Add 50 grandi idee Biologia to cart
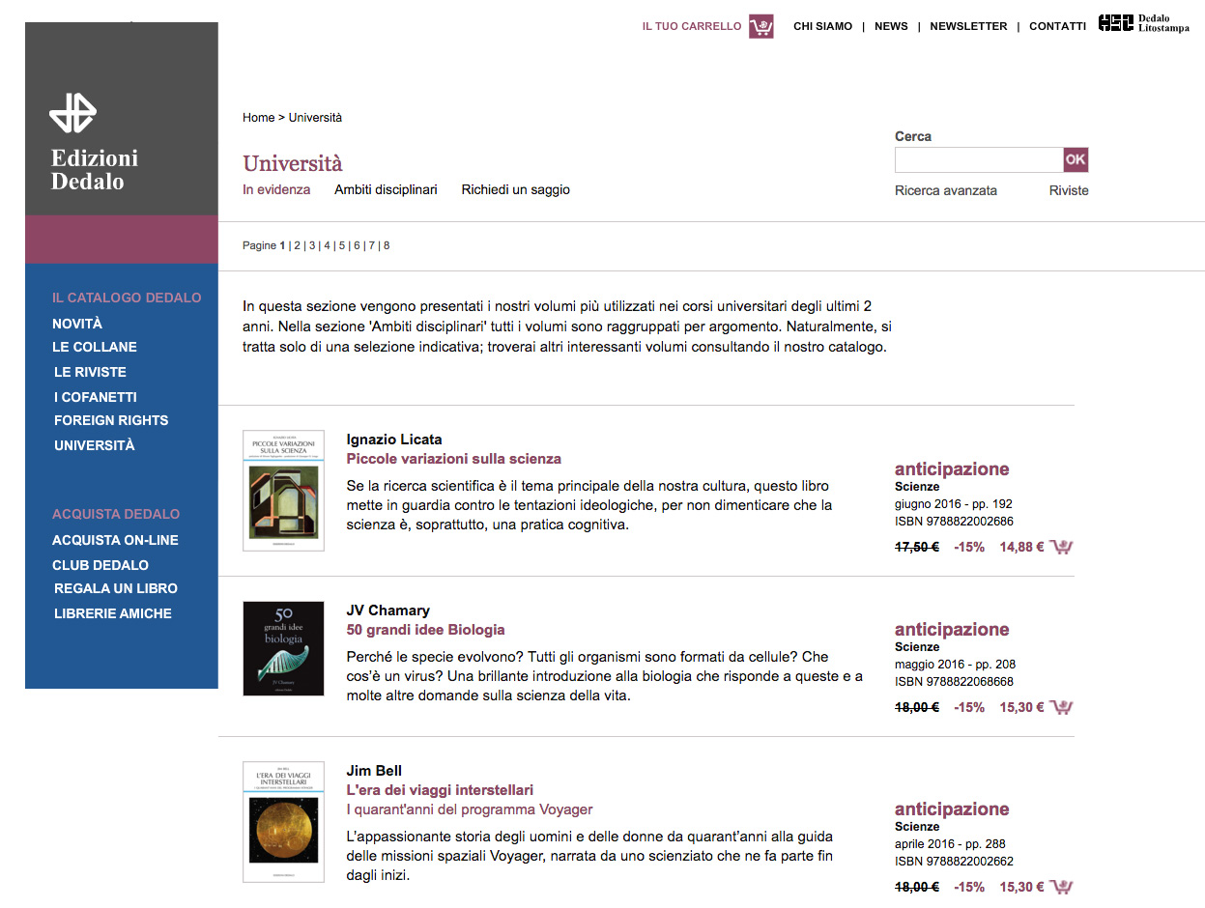This screenshot has height=908, width=1205. 1062,707
